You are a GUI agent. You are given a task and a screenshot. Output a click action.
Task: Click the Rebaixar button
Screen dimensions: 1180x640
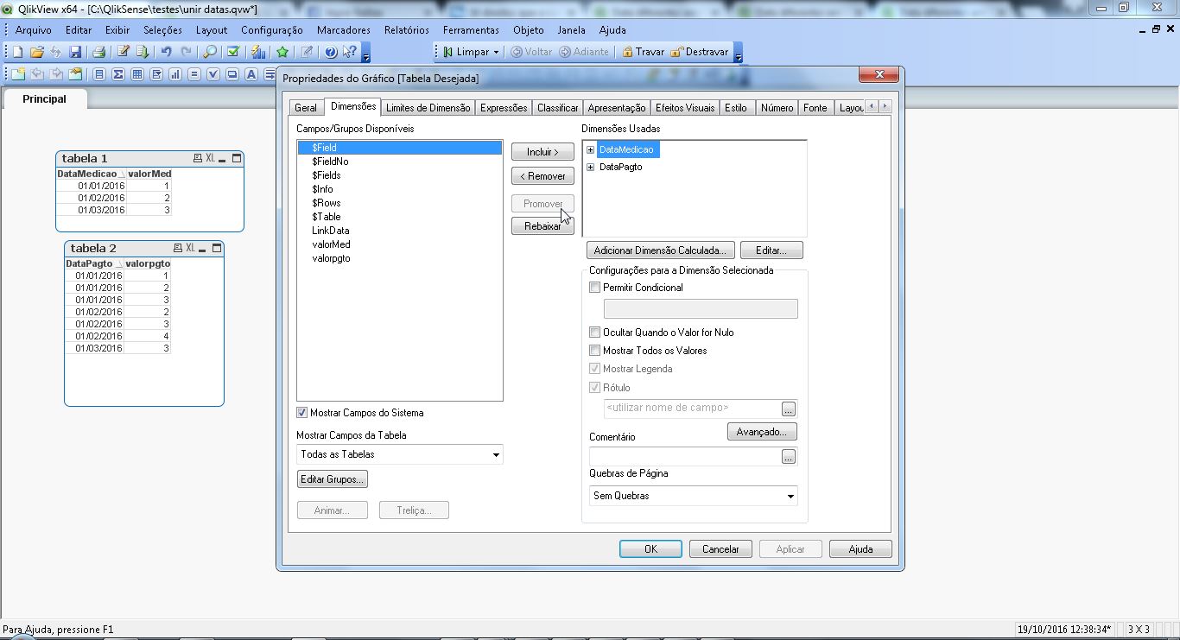pos(542,226)
